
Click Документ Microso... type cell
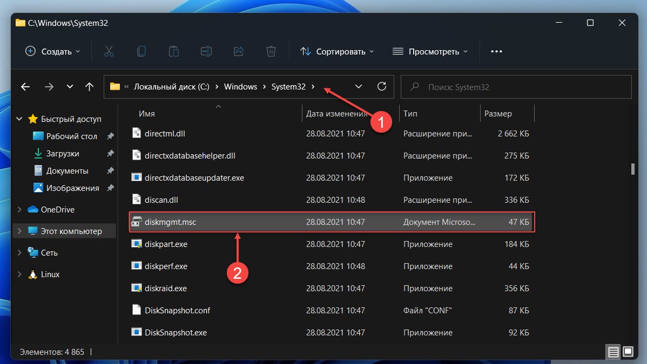(439, 222)
